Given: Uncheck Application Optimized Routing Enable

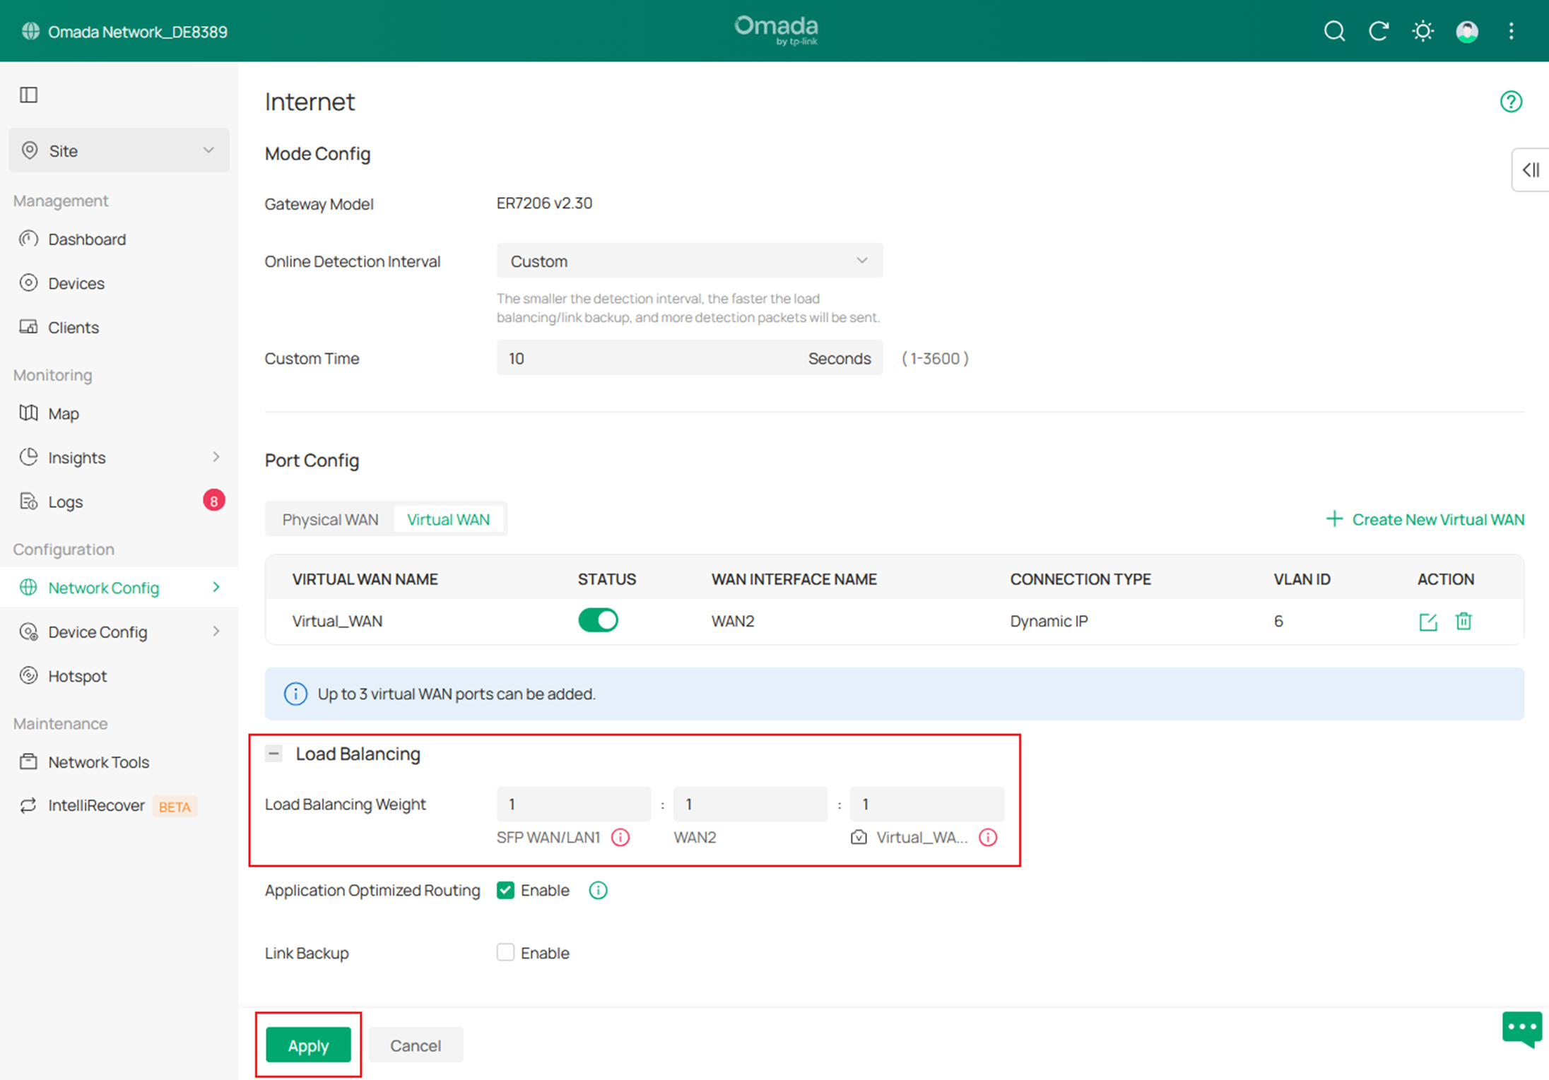Looking at the screenshot, I should [x=505, y=890].
